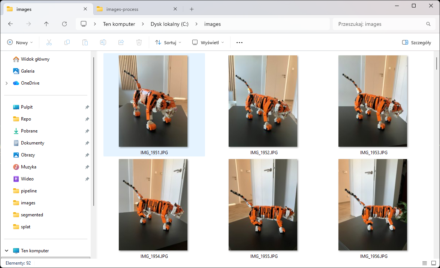Click the search magnifier icon
Image resolution: width=440 pixels, height=268 pixels.
(428, 24)
